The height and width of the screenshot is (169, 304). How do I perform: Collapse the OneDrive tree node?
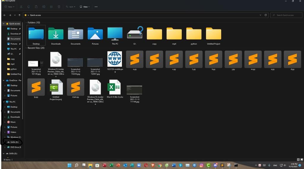click(4, 80)
